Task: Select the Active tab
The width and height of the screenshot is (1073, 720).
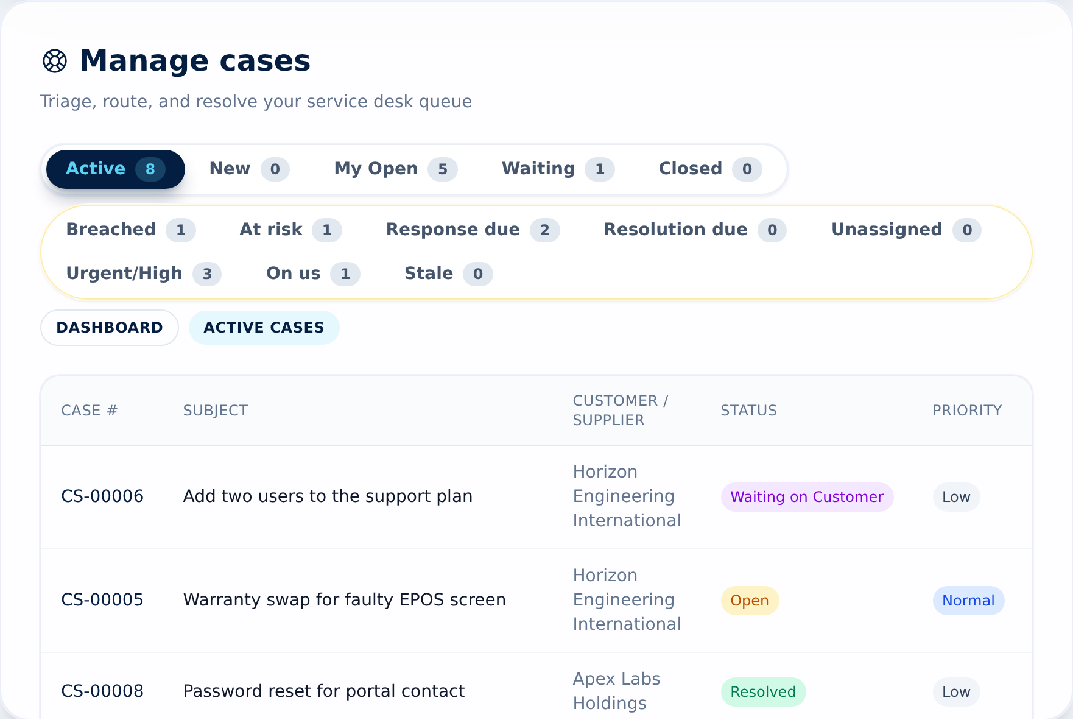Action: 115,169
